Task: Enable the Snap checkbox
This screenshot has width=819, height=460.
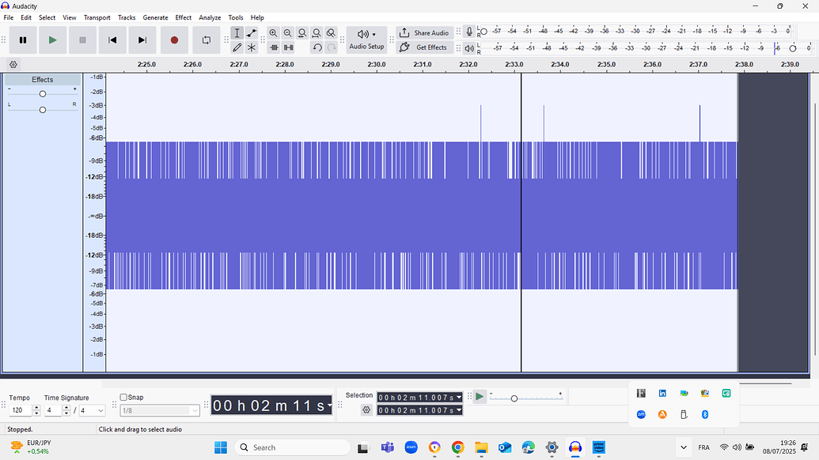Action: pos(123,397)
